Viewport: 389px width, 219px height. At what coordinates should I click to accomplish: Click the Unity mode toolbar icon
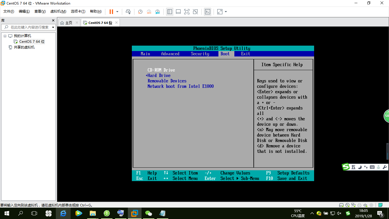195,12
